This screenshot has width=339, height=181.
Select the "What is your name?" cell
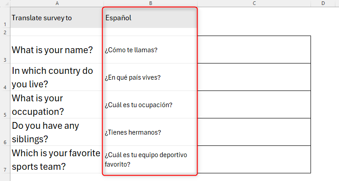56,50
